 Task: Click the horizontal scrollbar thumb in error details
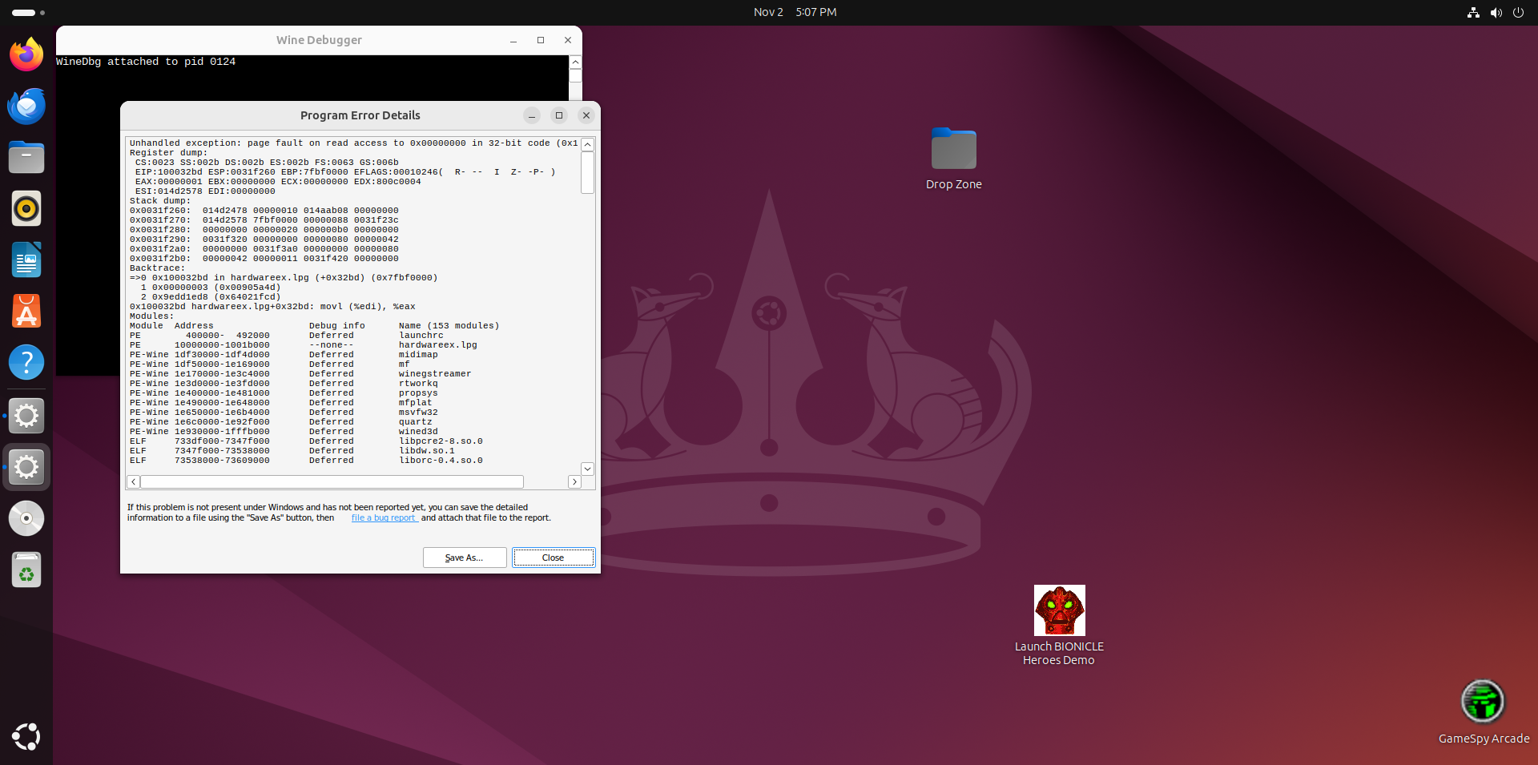(332, 481)
